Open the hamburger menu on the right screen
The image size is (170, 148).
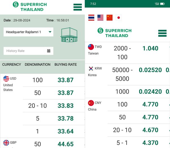pyautogui.click(x=162, y=33)
